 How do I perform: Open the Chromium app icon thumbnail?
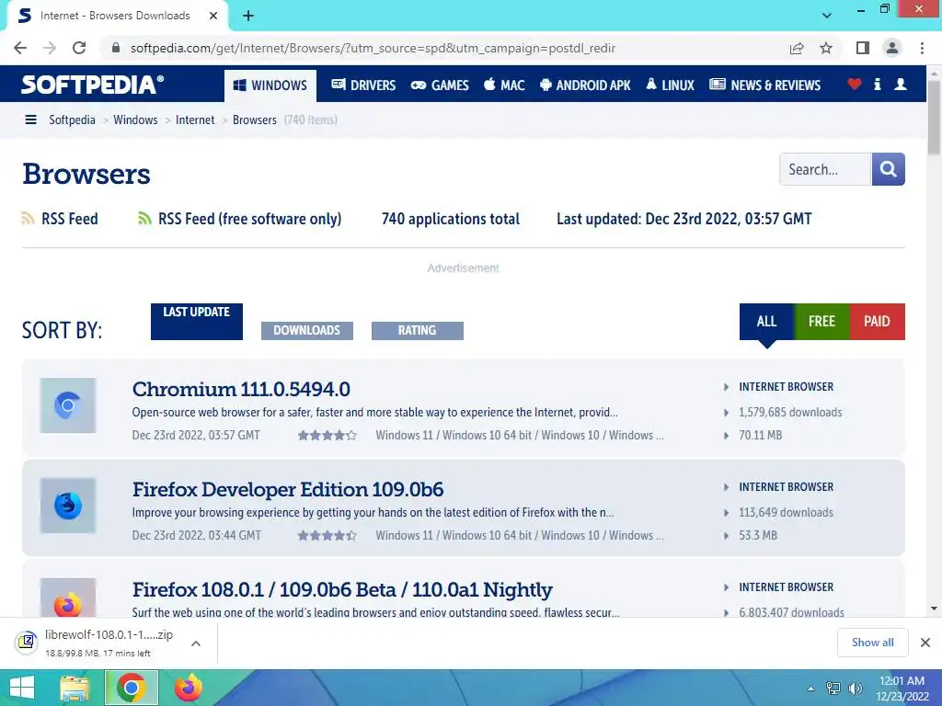coord(68,405)
